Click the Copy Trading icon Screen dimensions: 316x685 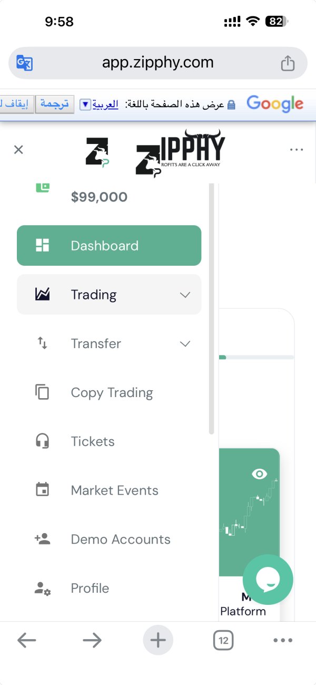click(x=42, y=392)
